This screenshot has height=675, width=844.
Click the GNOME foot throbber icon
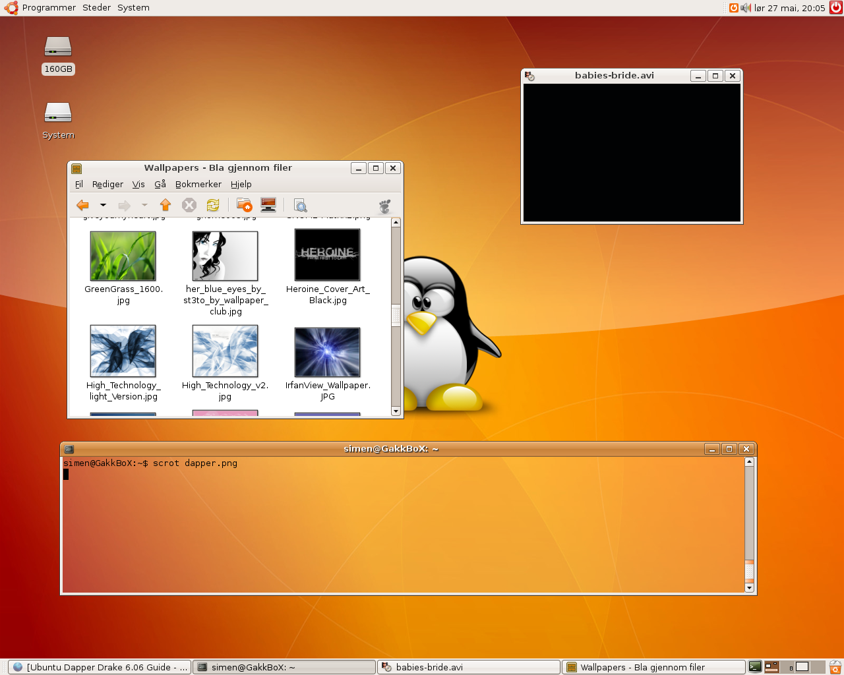pyautogui.click(x=385, y=206)
